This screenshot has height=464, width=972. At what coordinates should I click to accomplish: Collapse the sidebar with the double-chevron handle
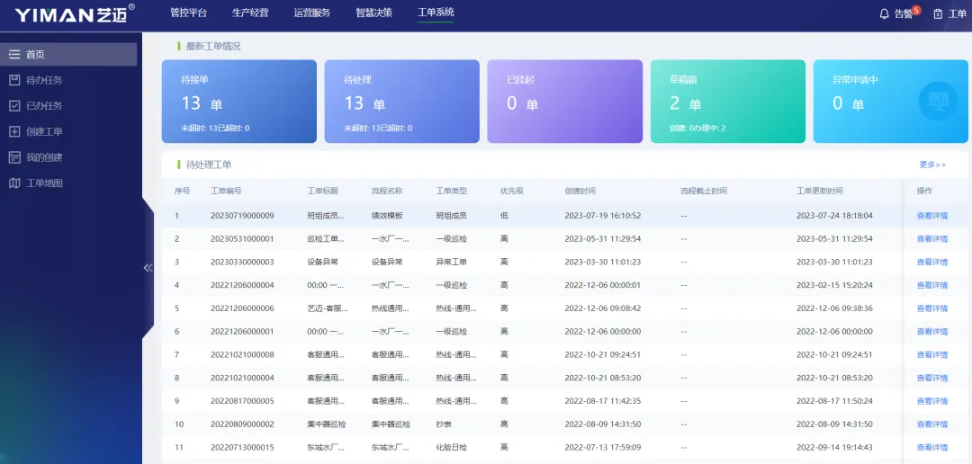coord(148,267)
